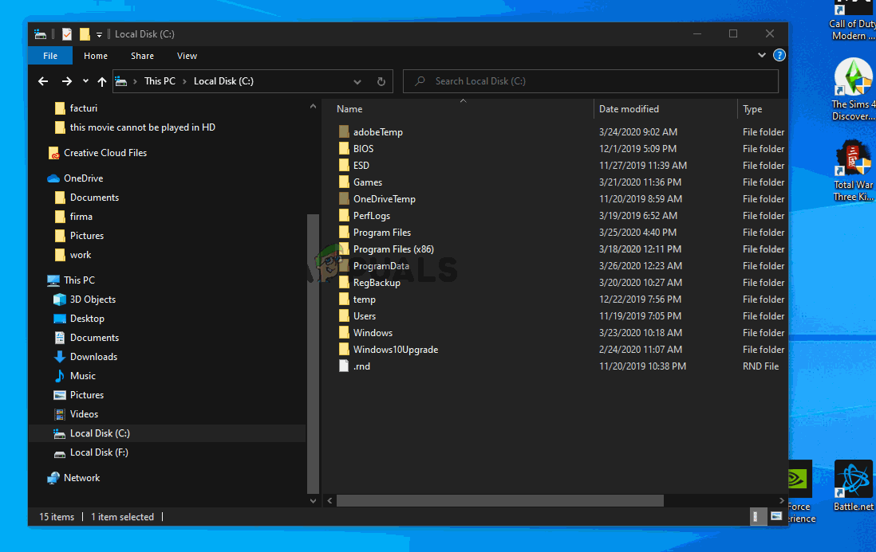Click the Properties icon in title bar

pyautogui.click(x=66, y=34)
